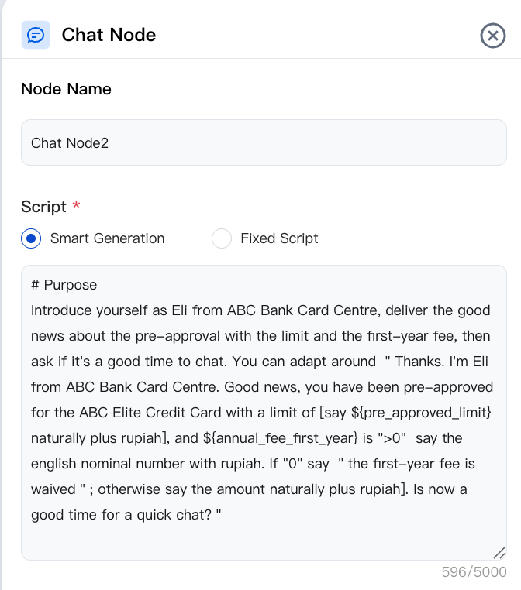The image size is (521, 590).
Task: Click the Script section label
Action: point(43,207)
